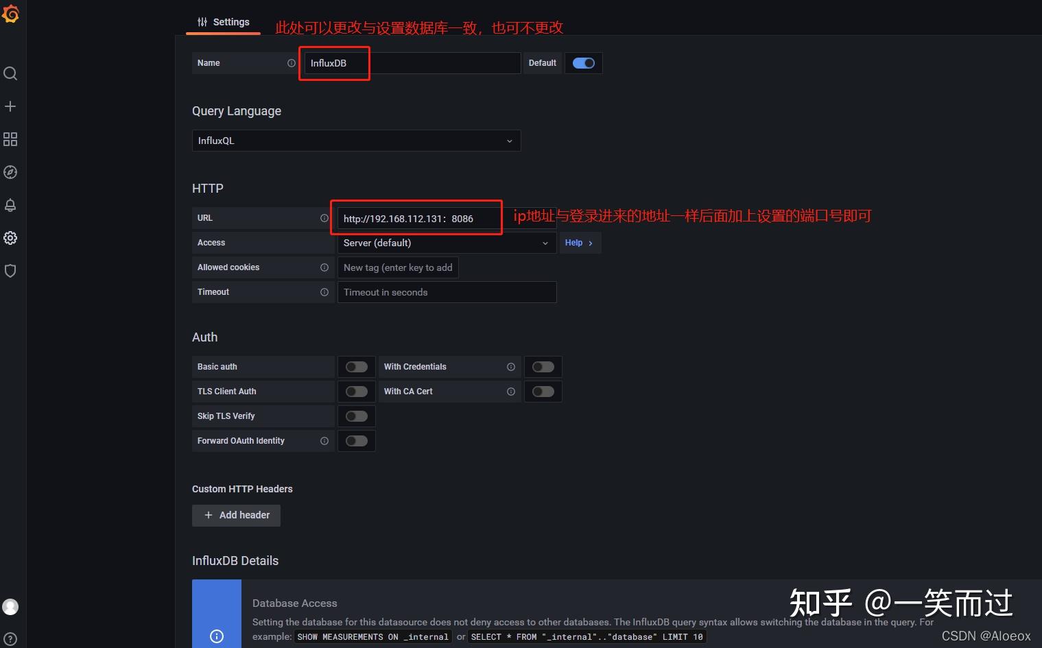The height and width of the screenshot is (648, 1042).
Task: Open the Dashboards panel icon
Action: click(10, 139)
